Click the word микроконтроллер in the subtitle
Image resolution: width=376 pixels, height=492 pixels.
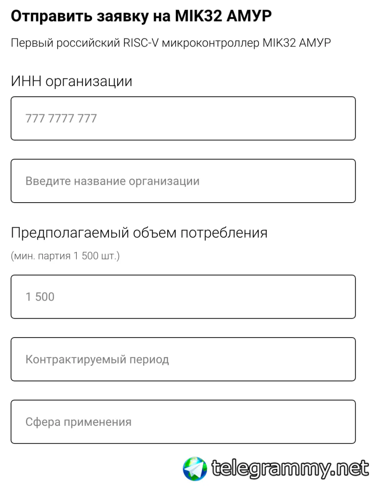click(210, 43)
